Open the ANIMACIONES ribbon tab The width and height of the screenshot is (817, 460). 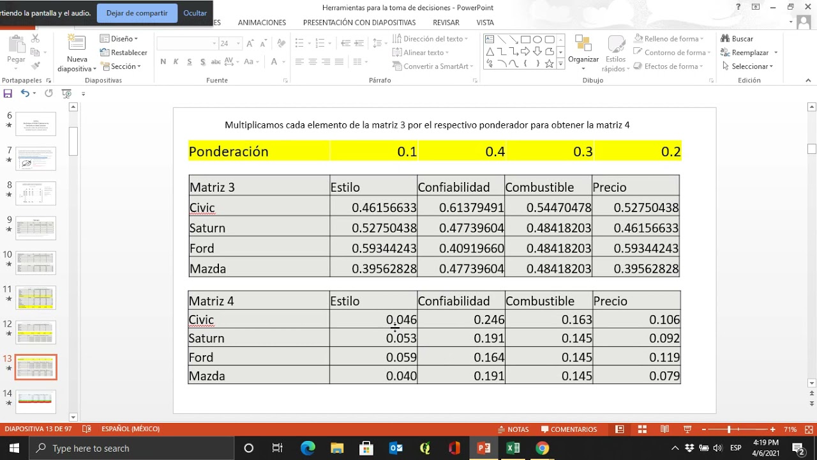click(x=262, y=22)
